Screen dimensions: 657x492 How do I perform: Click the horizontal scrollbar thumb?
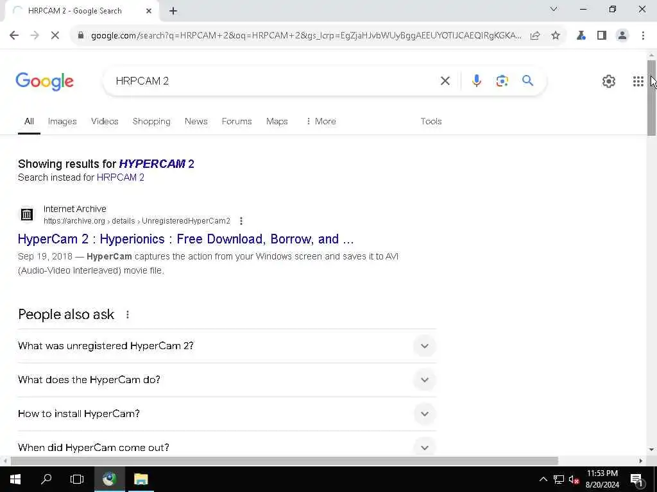click(x=284, y=461)
